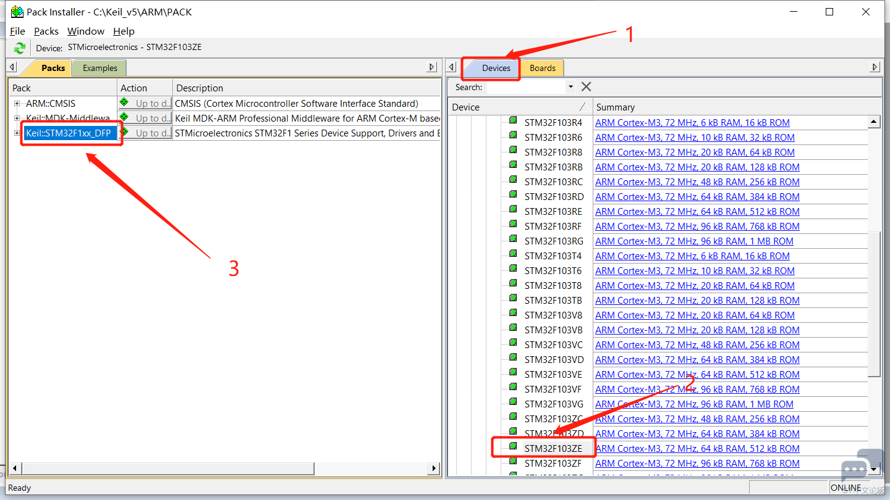This screenshot has height=500, width=890.
Task: Switch to the Packs tab
Action: [53, 68]
